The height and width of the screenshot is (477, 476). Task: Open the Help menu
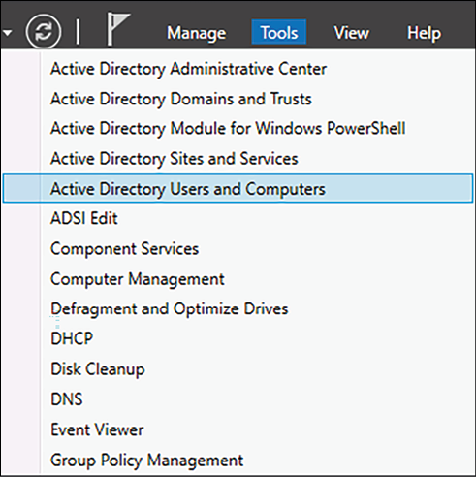click(x=424, y=33)
